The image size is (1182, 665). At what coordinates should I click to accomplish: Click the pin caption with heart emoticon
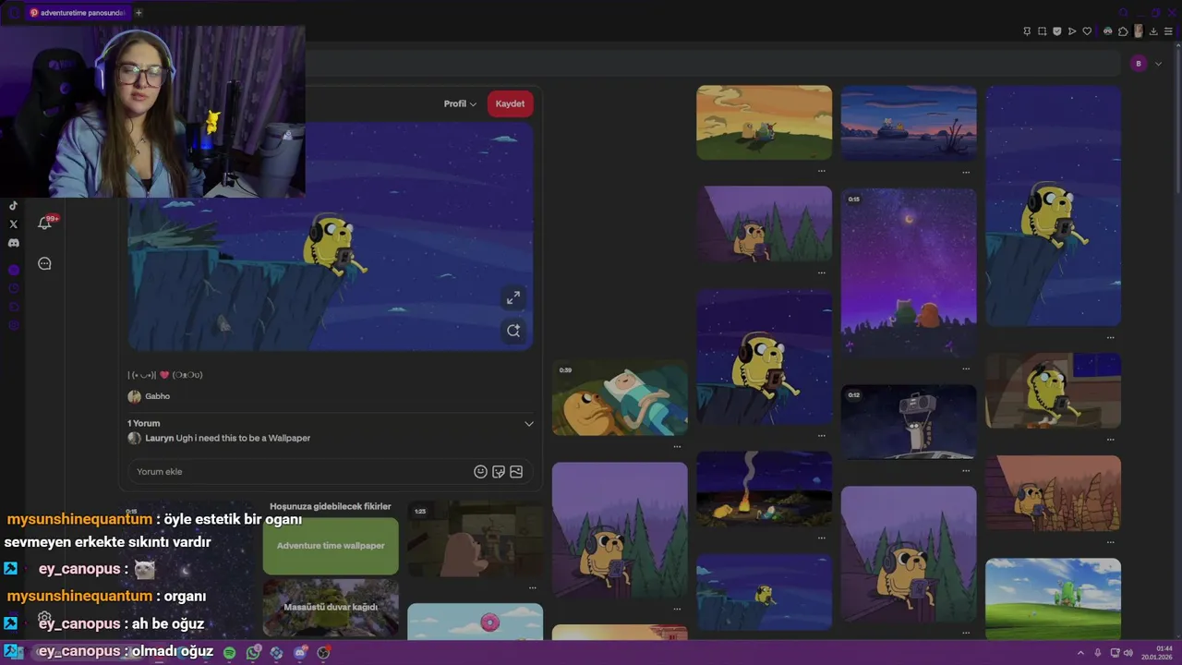pyautogui.click(x=165, y=375)
